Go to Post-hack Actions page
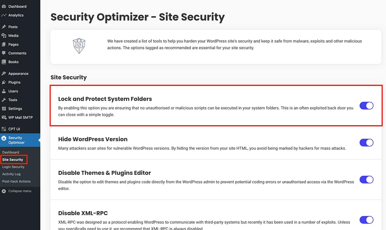Viewport: 386px width, 230px height. coord(16,181)
